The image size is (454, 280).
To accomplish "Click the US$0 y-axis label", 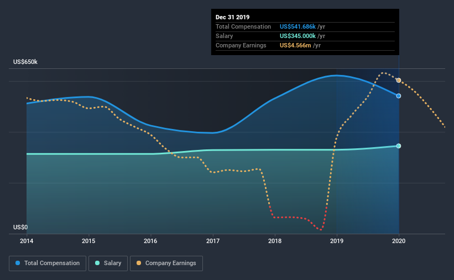I will tap(20, 227).
